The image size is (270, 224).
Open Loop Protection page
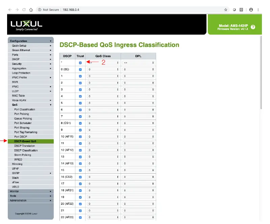(31, 73)
